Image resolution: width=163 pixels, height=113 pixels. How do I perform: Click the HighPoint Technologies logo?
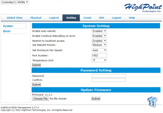[x=143, y=8]
